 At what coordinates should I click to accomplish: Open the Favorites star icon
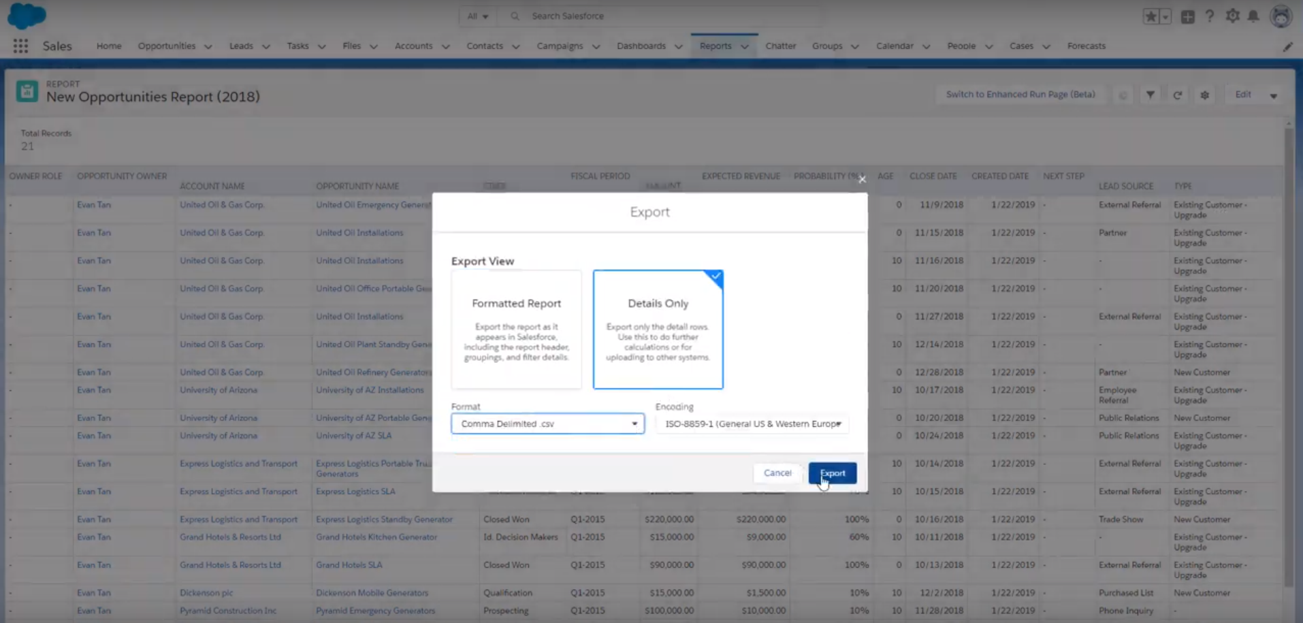pyautogui.click(x=1151, y=16)
